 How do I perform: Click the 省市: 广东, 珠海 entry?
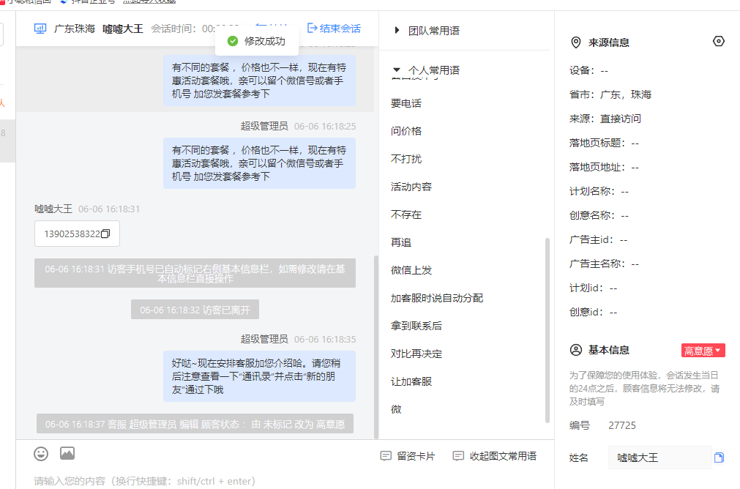[x=610, y=94]
